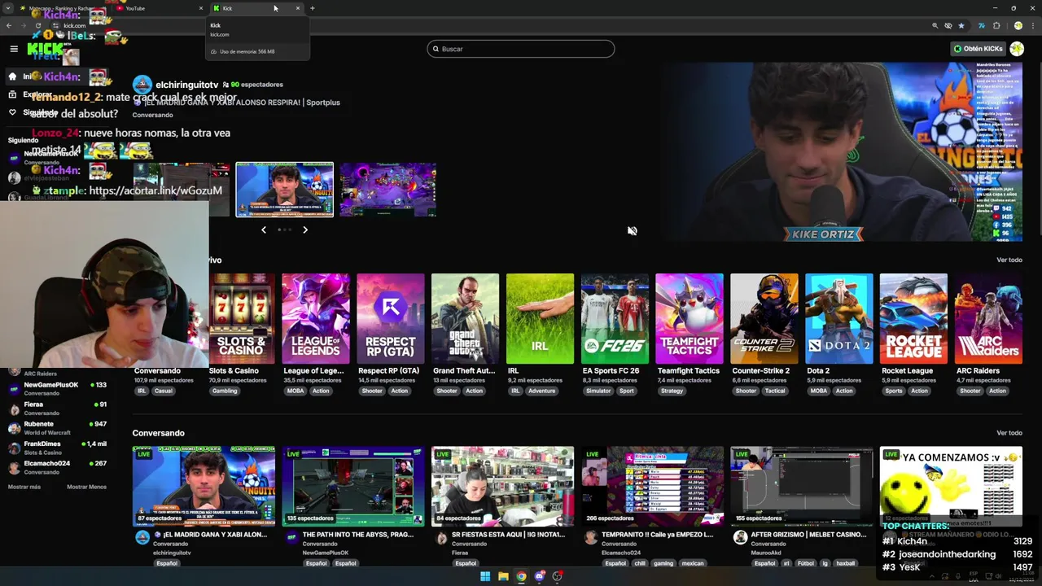Click the elchiringuitotv channel avatar in featured header

coord(142,85)
